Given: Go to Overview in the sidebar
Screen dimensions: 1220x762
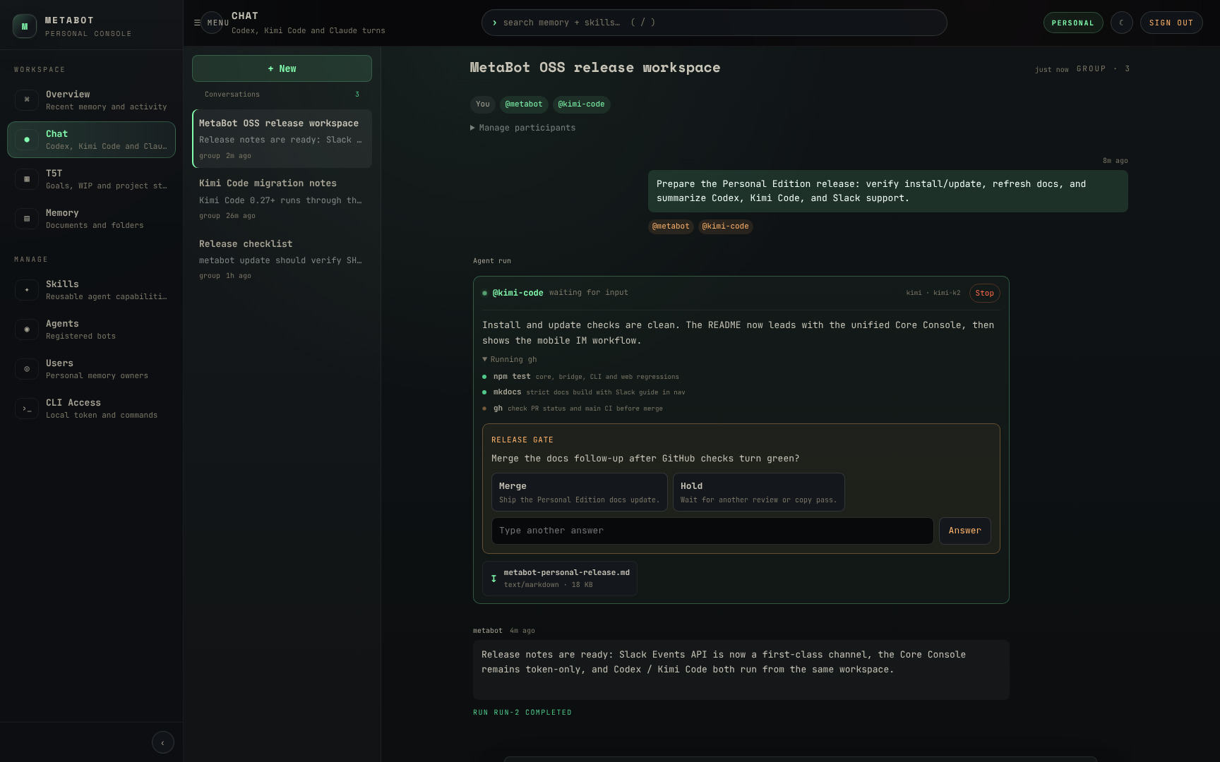Looking at the screenshot, I should 91,99.
